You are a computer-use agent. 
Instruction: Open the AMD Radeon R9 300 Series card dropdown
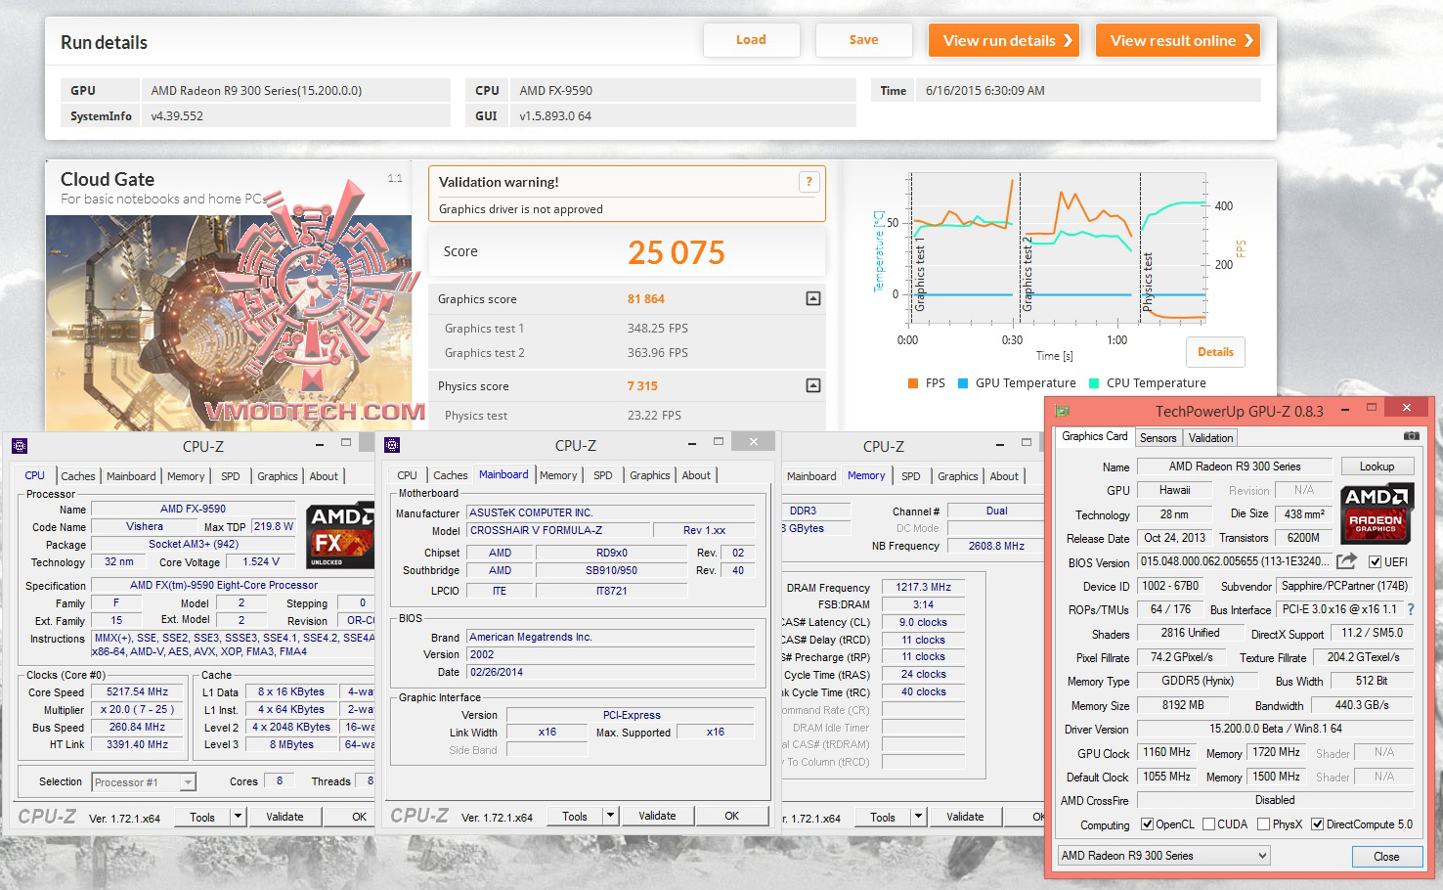(1164, 856)
